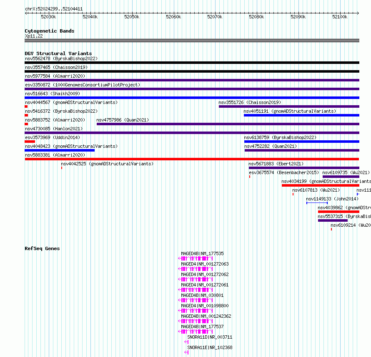
Task: Open the esv3675574 (Besenbacher2015) label
Action: (x=284, y=172)
